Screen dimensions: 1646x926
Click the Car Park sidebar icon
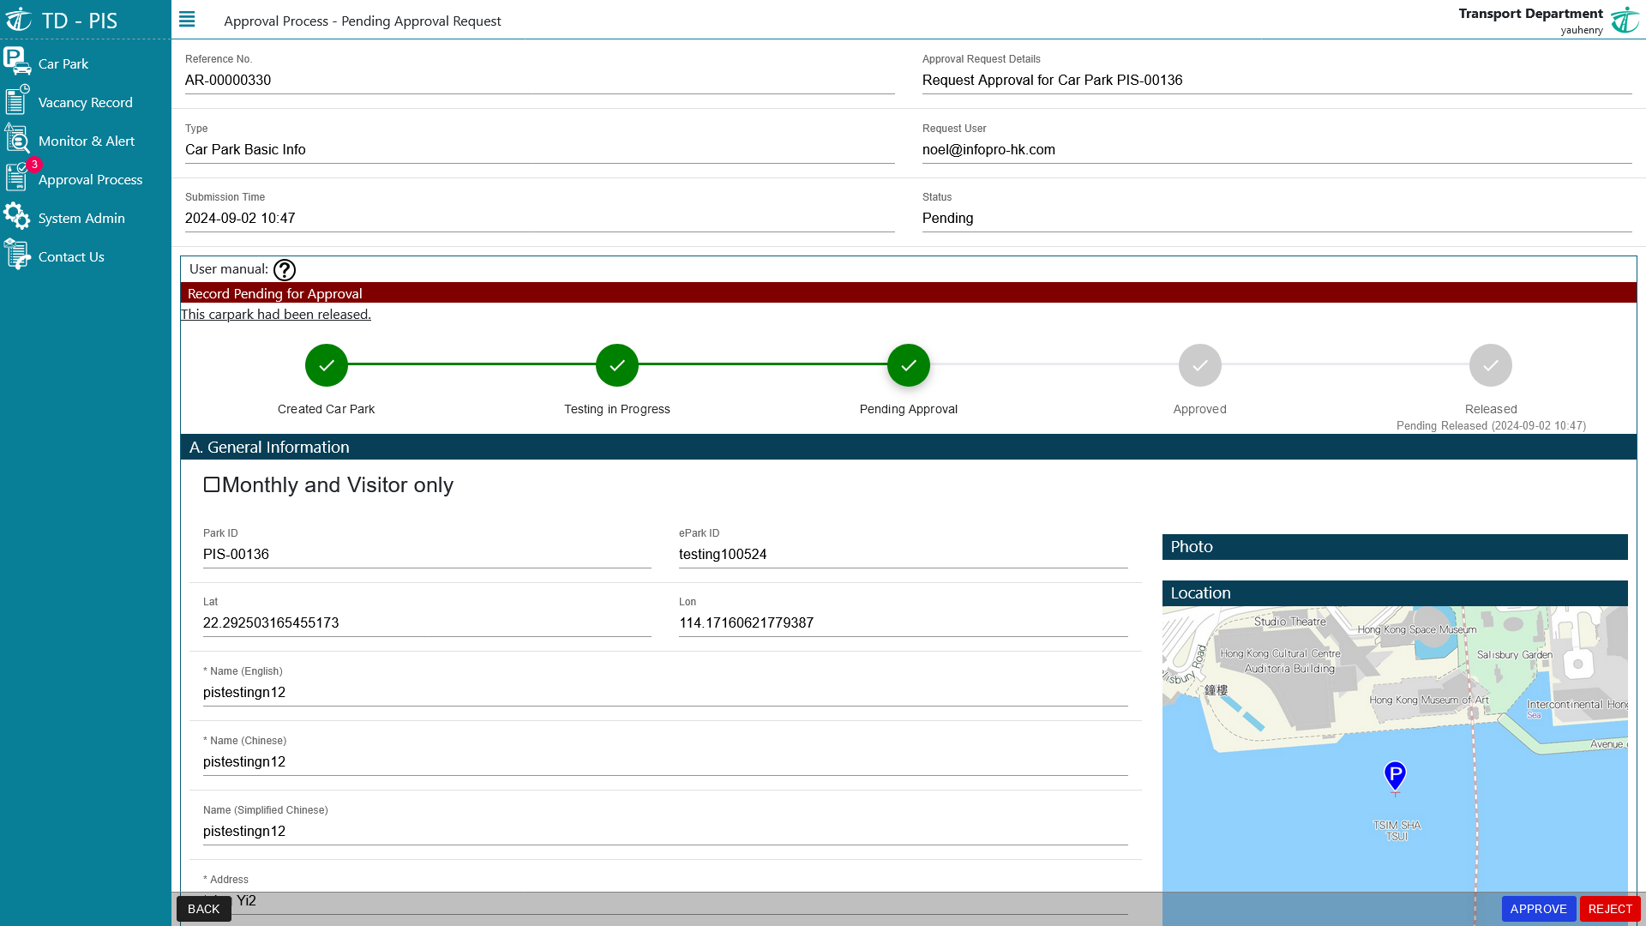[17, 62]
